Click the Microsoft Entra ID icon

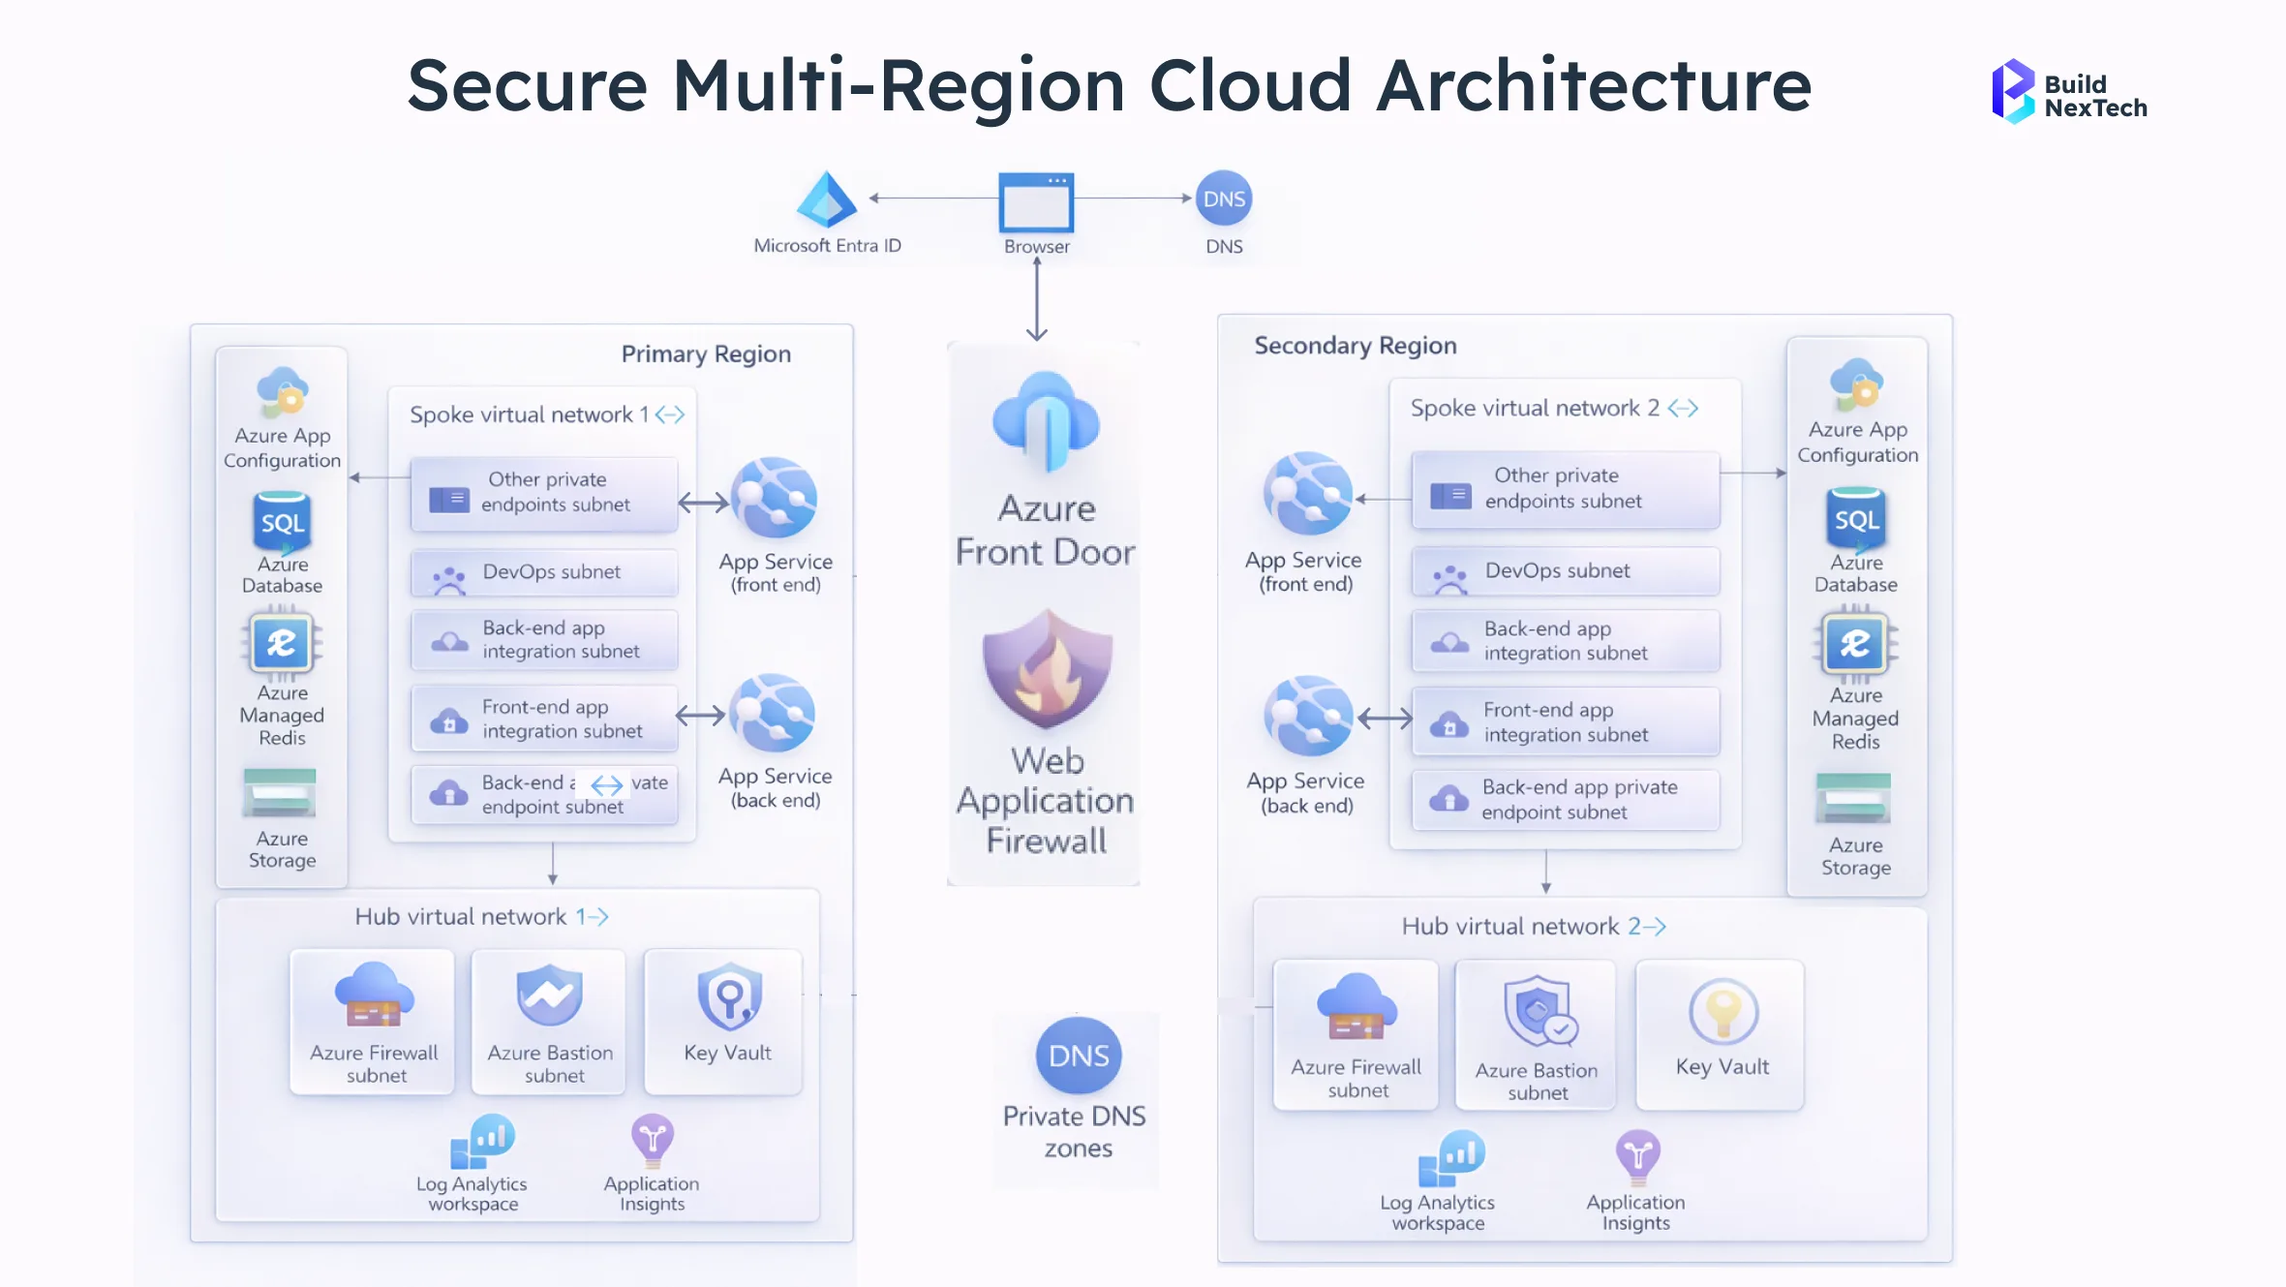point(826,200)
